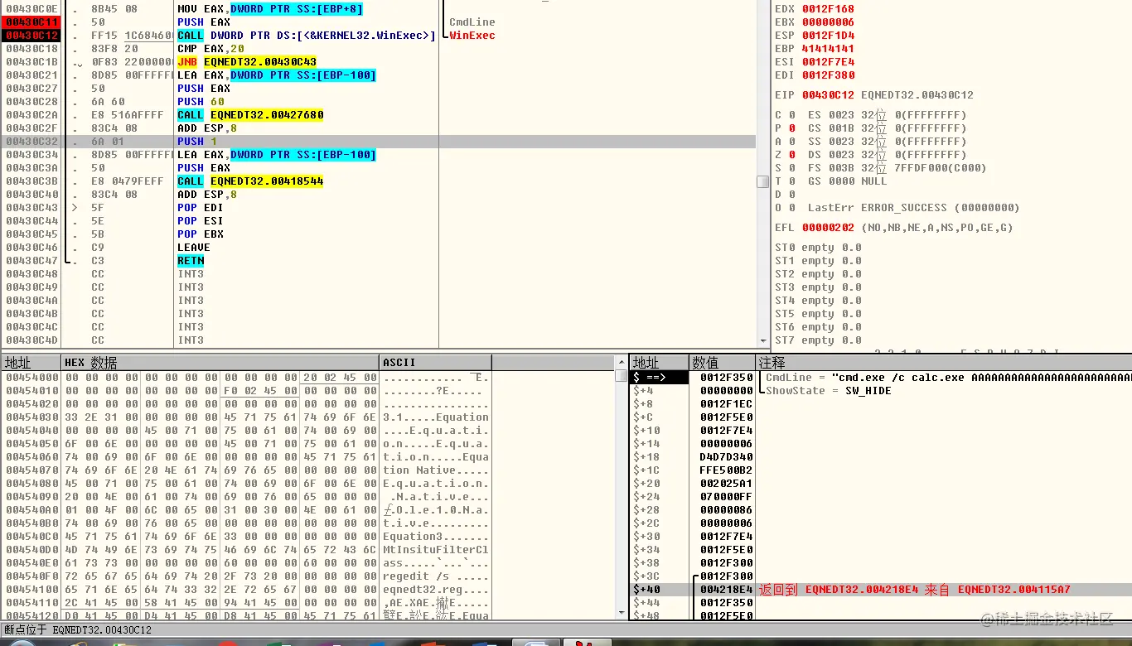Click the 数值 column header in stack pane
1132x646 pixels.
click(722, 363)
